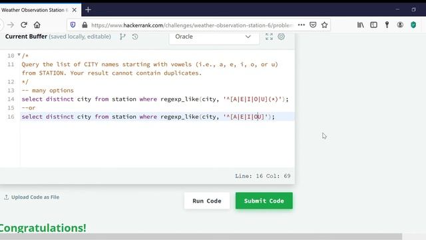Save page to Pocket
This screenshot has height=240, width=426.
click(313, 25)
